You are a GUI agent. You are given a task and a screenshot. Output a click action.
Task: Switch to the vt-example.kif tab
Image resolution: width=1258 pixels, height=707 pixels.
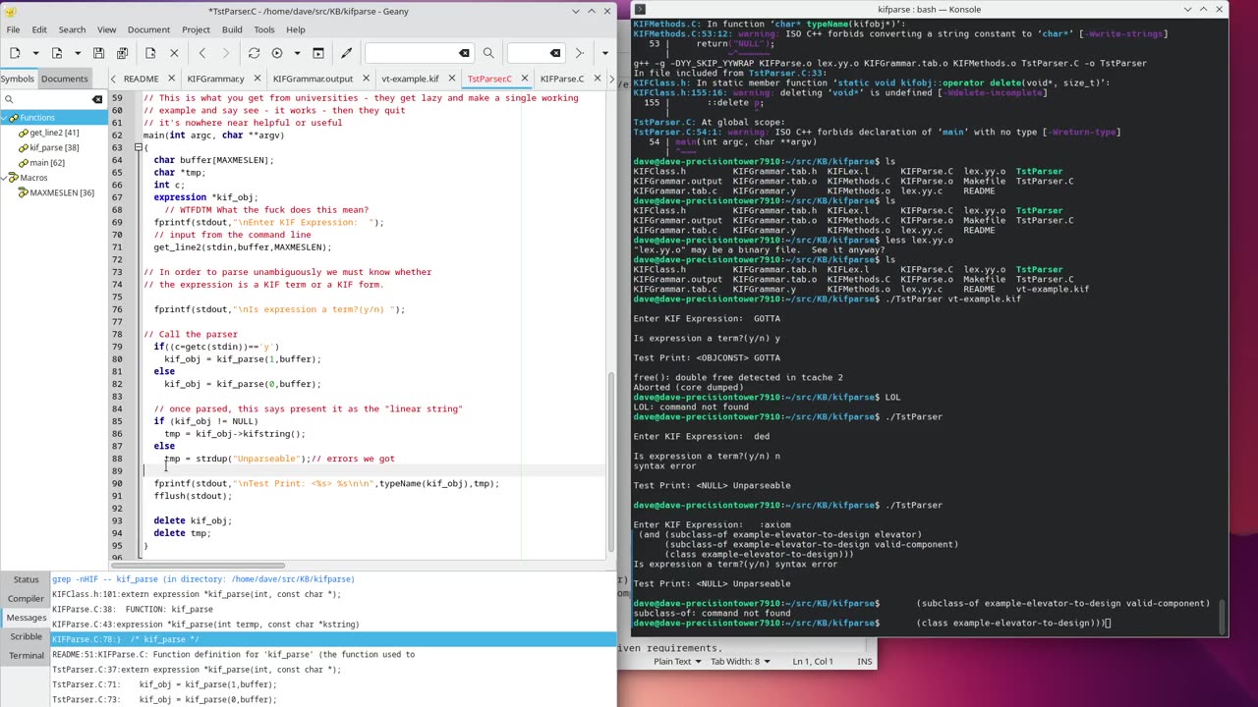point(410,79)
